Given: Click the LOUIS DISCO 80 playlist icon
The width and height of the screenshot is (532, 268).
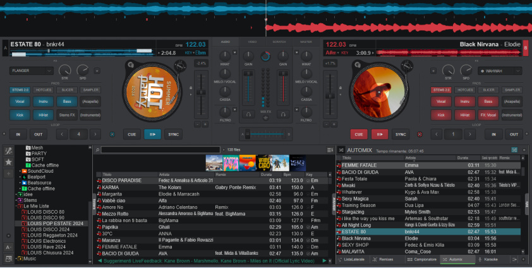Looking at the screenshot, I should coord(24,212).
